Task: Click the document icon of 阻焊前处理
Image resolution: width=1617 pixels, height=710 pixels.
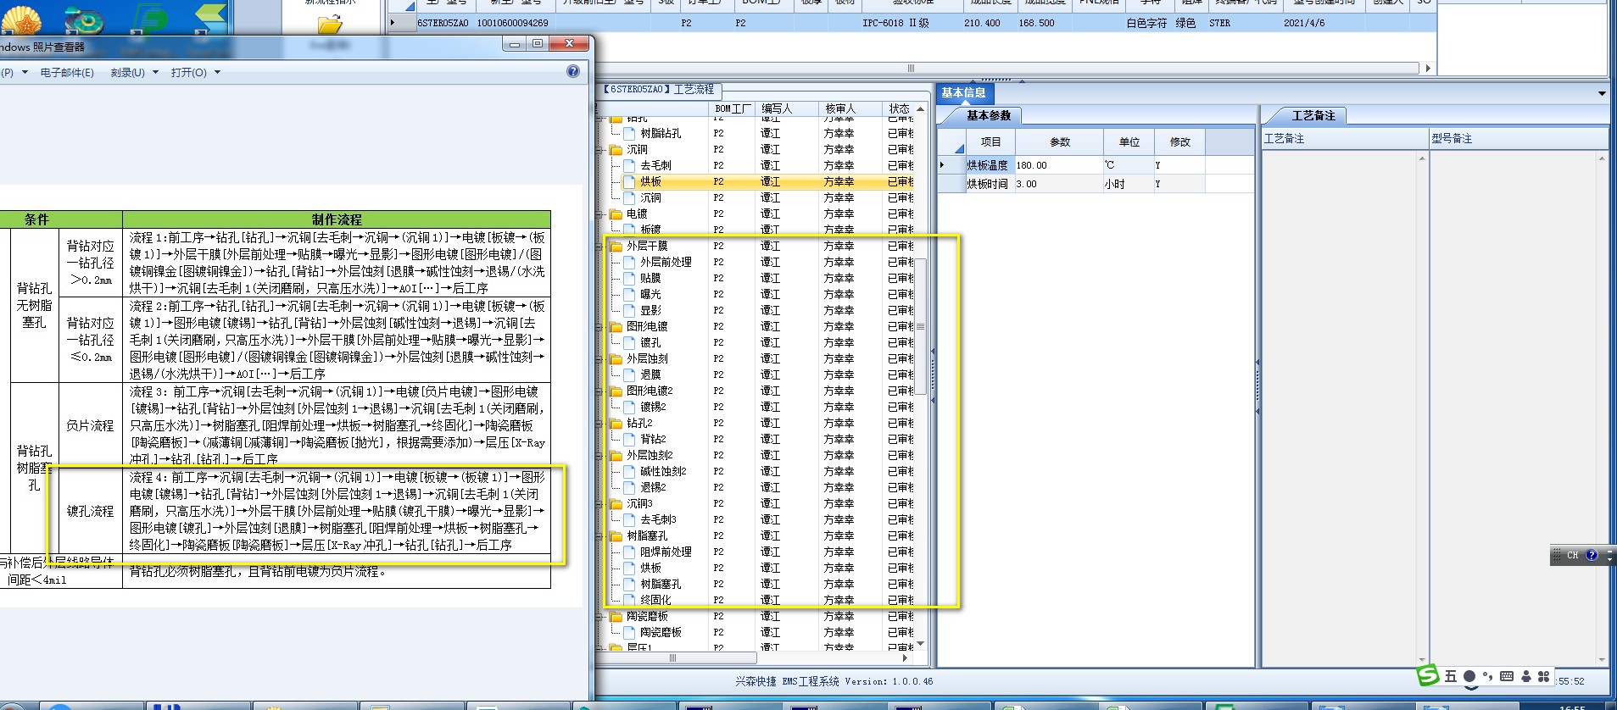Action: [629, 552]
